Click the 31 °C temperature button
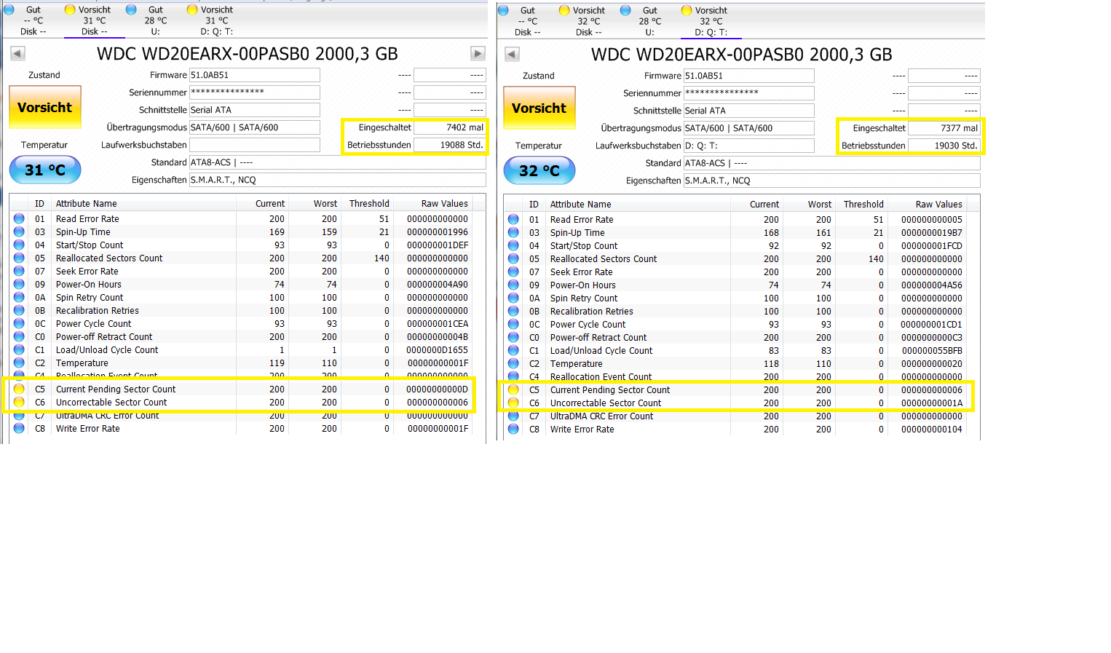The width and height of the screenshot is (1111, 653). click(x=45, y=170)
